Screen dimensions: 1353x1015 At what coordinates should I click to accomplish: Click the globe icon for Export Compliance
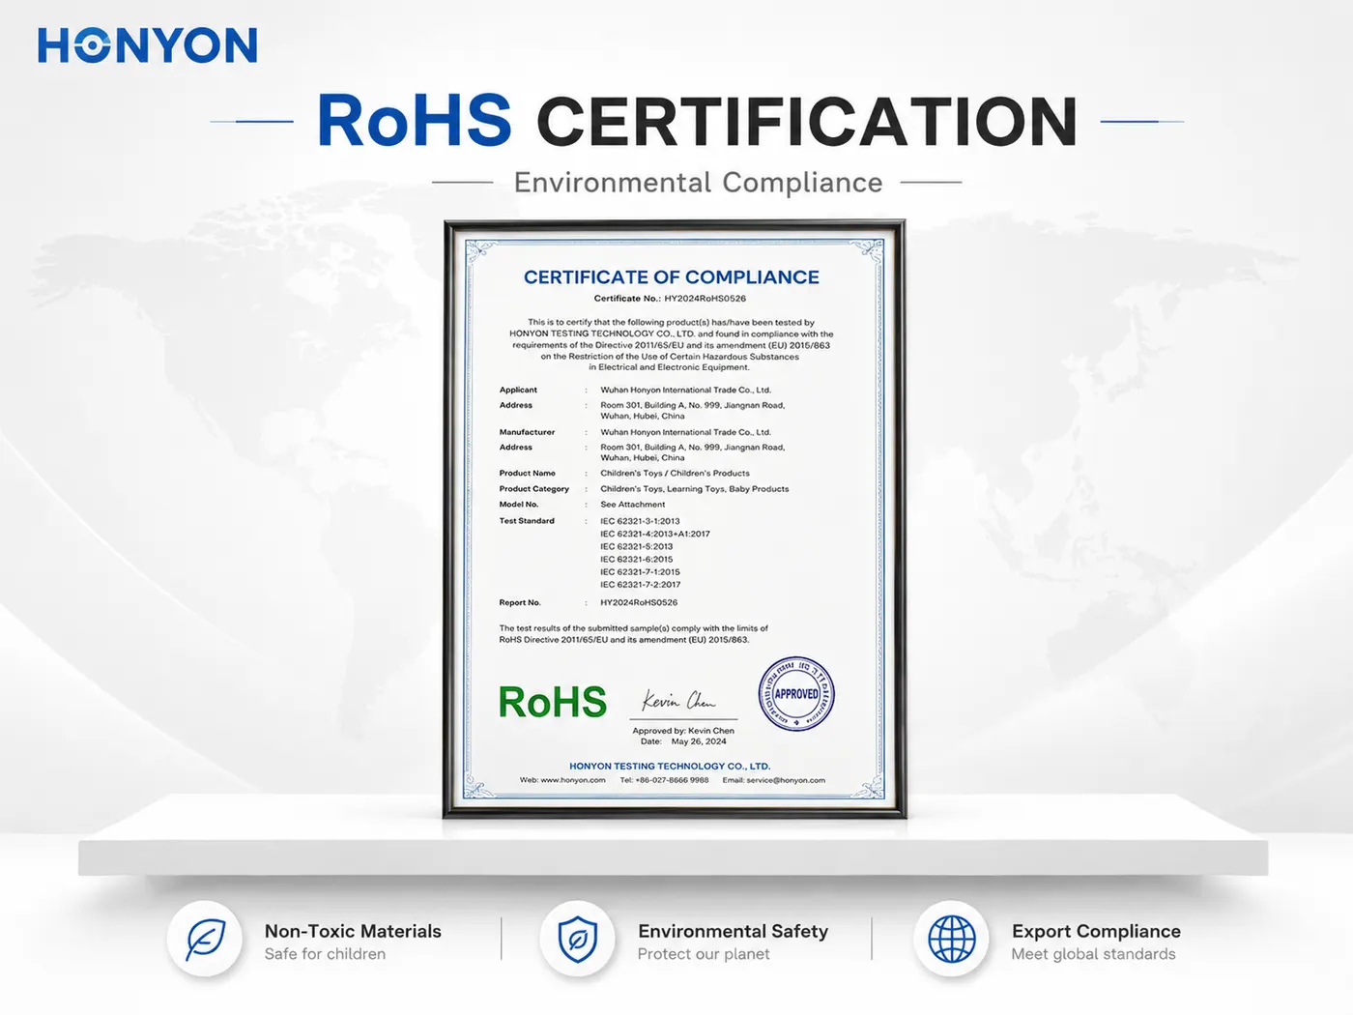pyautogui.click(x=952, y=939)
